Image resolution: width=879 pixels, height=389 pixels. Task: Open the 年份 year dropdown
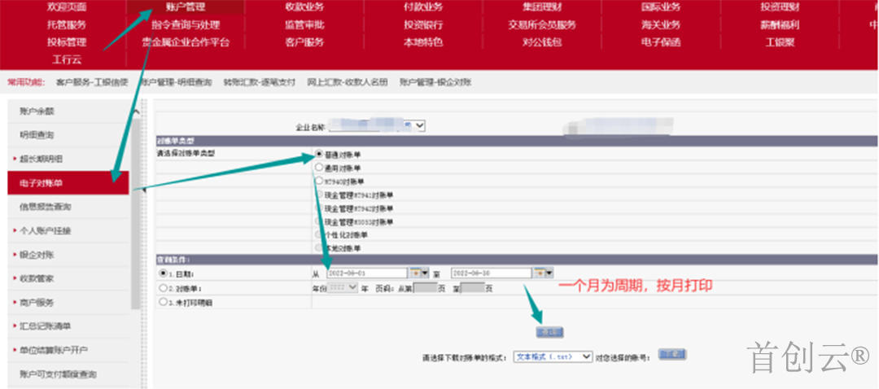tap(343, 287)
